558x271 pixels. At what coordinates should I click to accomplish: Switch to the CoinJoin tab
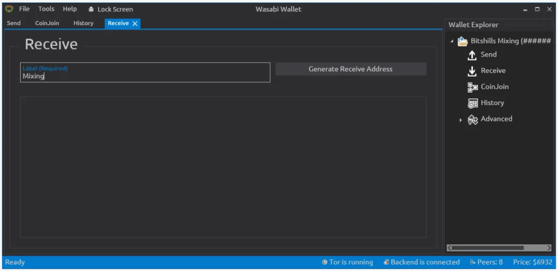(x=47, y=23)
